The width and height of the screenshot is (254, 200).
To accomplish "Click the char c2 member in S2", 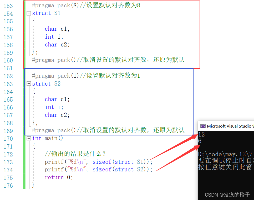I will point(57,115).
